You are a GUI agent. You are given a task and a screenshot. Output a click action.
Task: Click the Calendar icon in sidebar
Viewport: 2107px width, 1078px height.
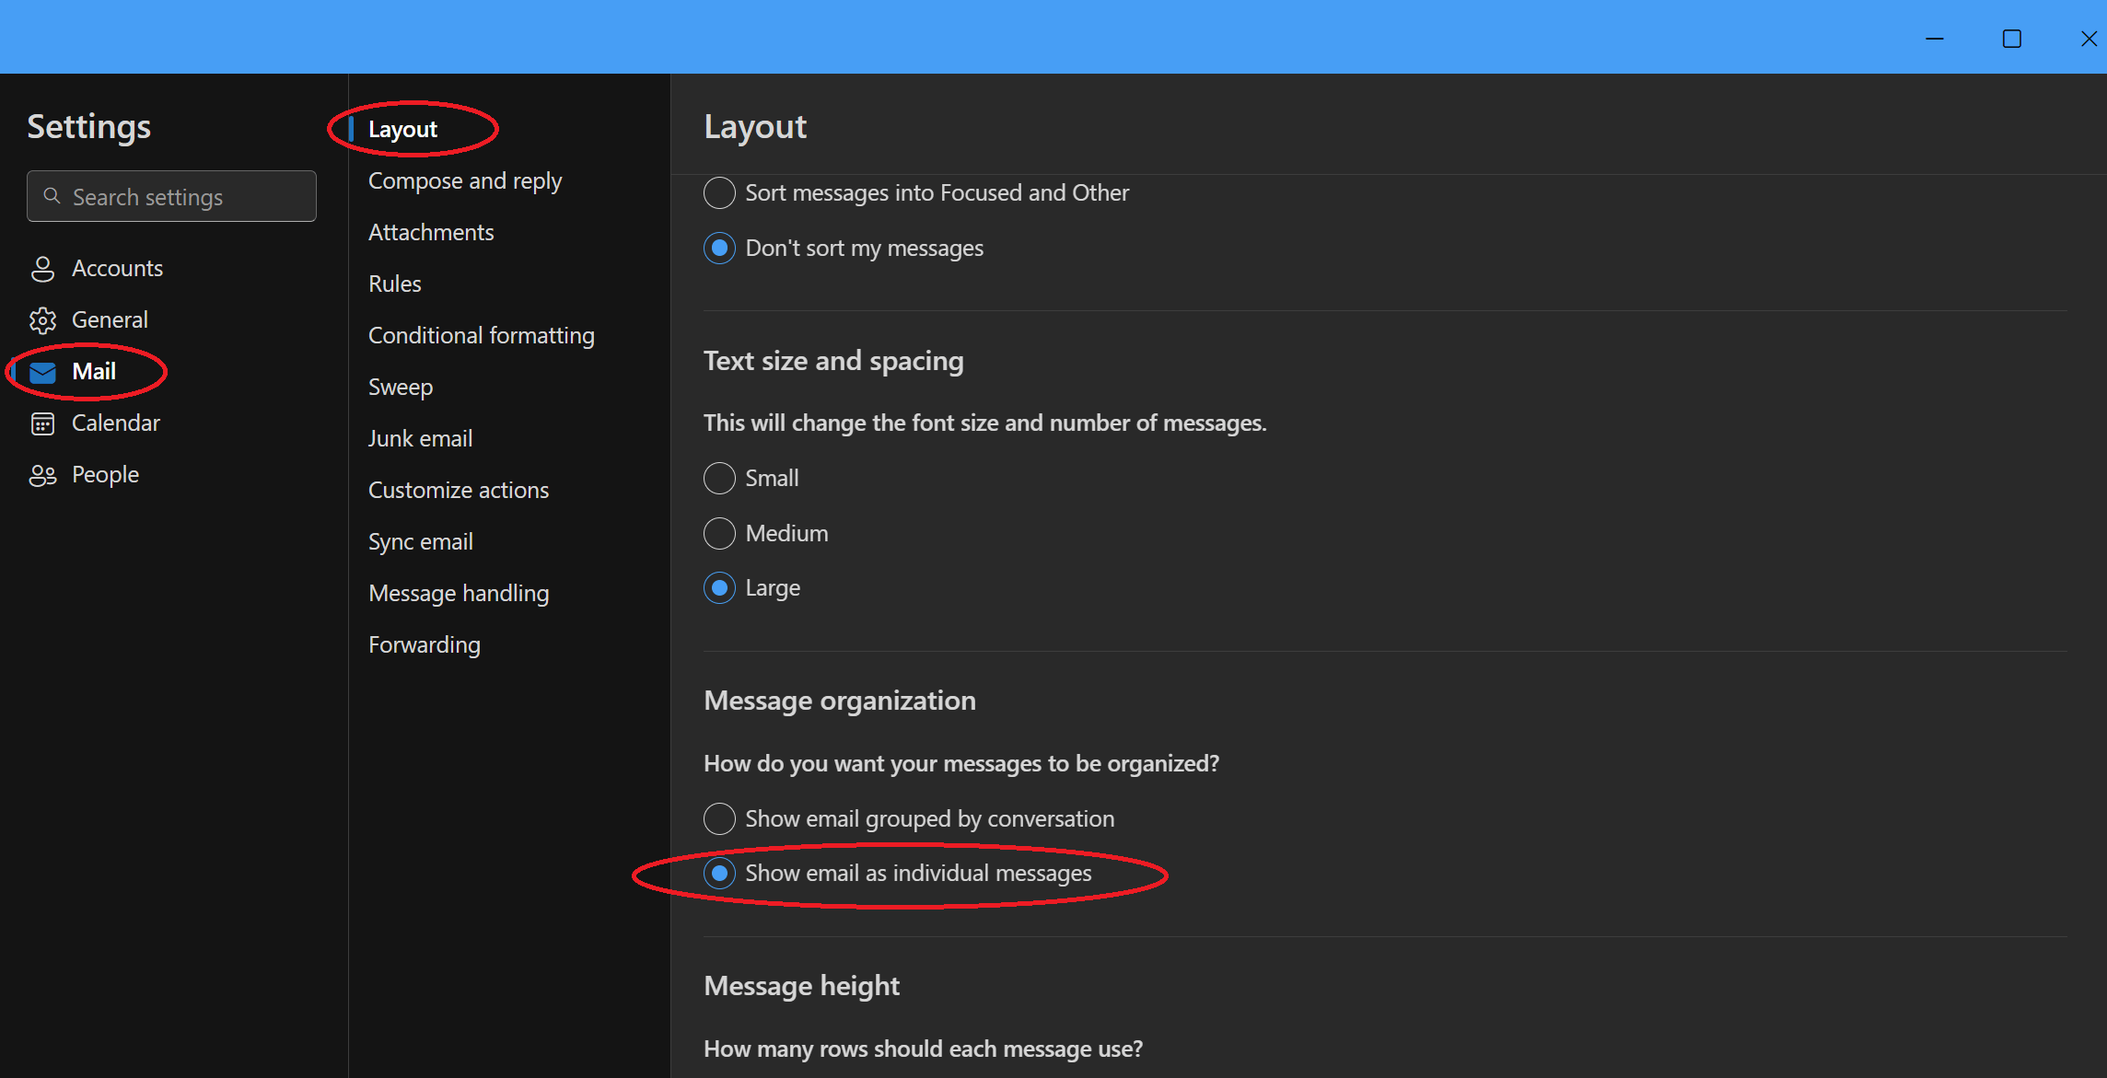click(42, 423)
